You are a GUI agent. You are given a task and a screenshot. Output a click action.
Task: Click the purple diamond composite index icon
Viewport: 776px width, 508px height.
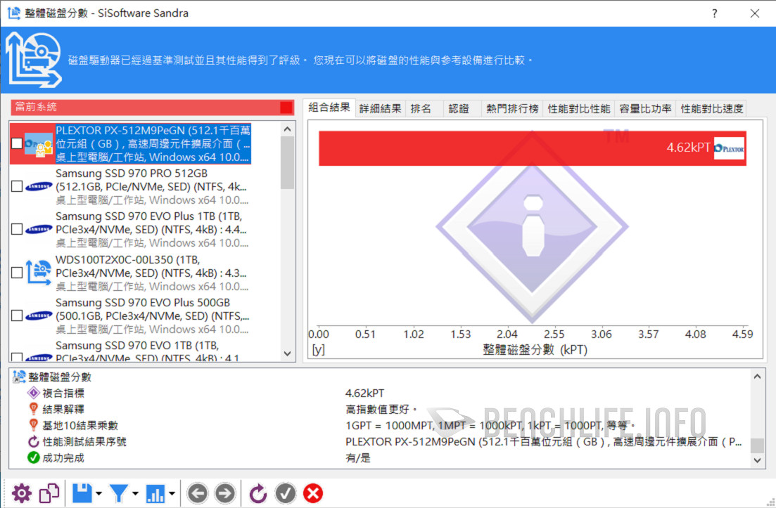click(x=33, y=393)
